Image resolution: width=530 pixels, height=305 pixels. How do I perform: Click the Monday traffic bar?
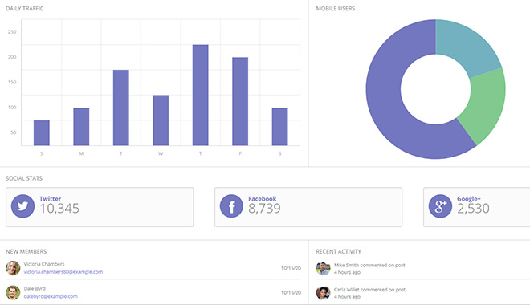pos(81,127)
